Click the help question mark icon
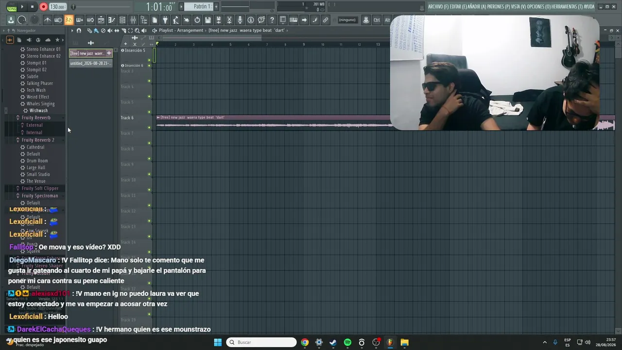622x350 pixels. pos(272,20)
